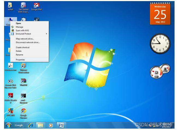Launch Google Chrome desktop shortcut
177x130 pixels.
coord(23,113)
